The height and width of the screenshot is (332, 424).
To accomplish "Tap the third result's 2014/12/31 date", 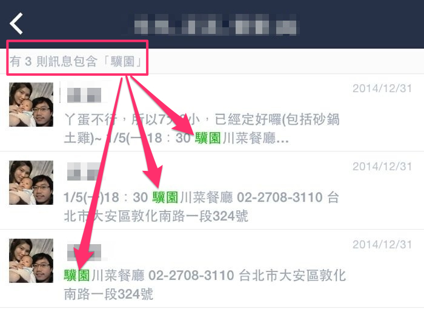I will pos(382,245).
